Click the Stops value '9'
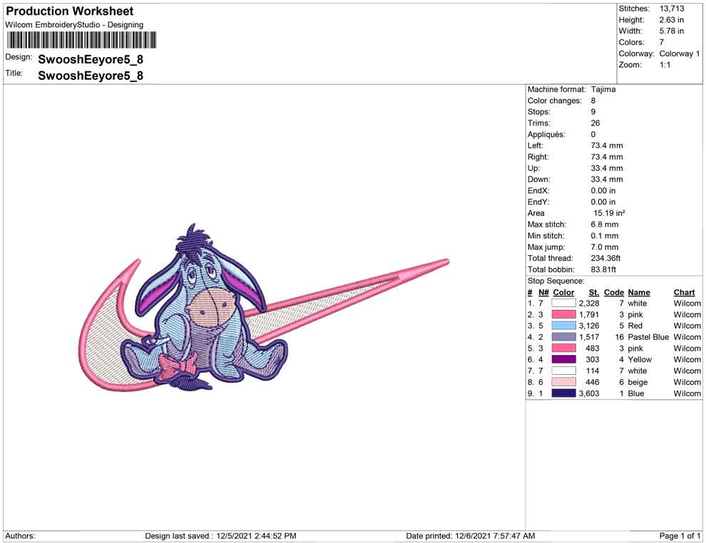The width and height of the screenshot is (706, 543). 593,112
